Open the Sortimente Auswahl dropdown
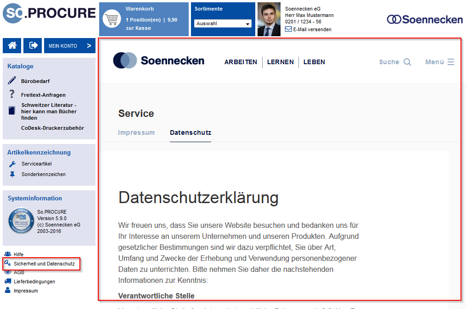 click(x=223, y=23)
